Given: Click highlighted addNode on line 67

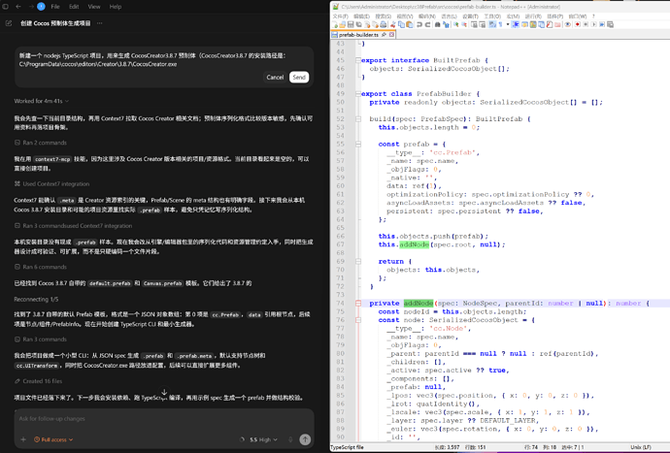Looking at the screenshot, I should pos(414,244).
